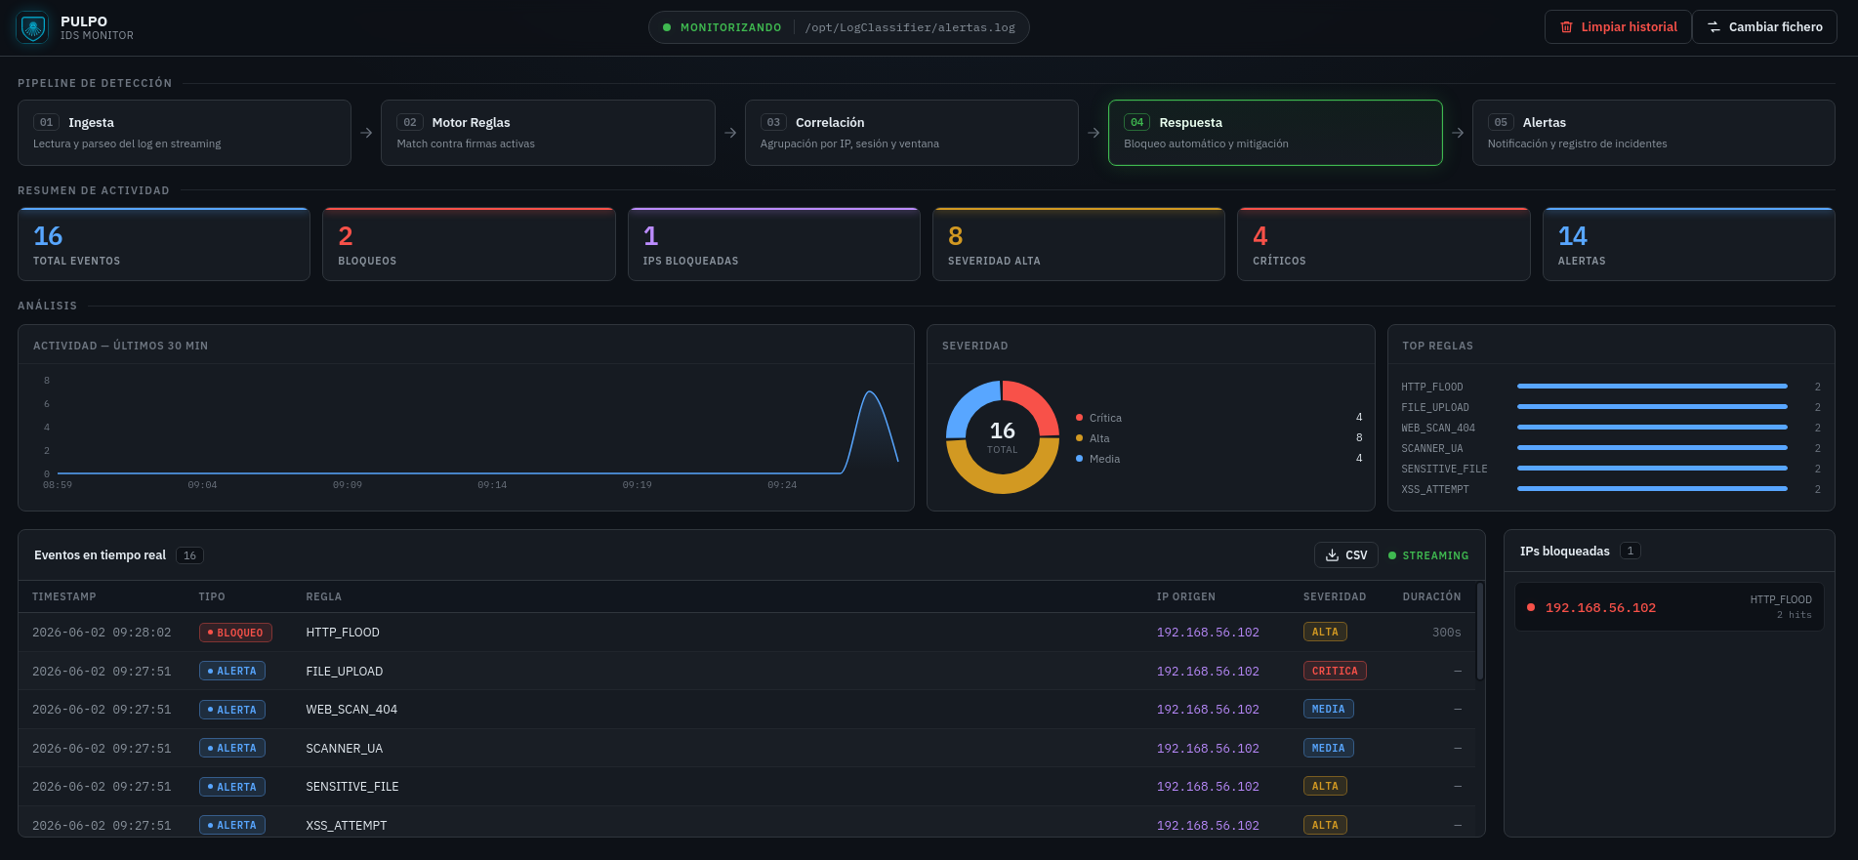Click the Crítica legend entry
This screenshot has height=860, width=1858.
1218,418
